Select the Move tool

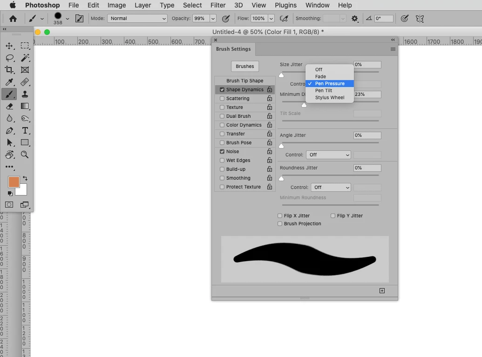point(9,46)
